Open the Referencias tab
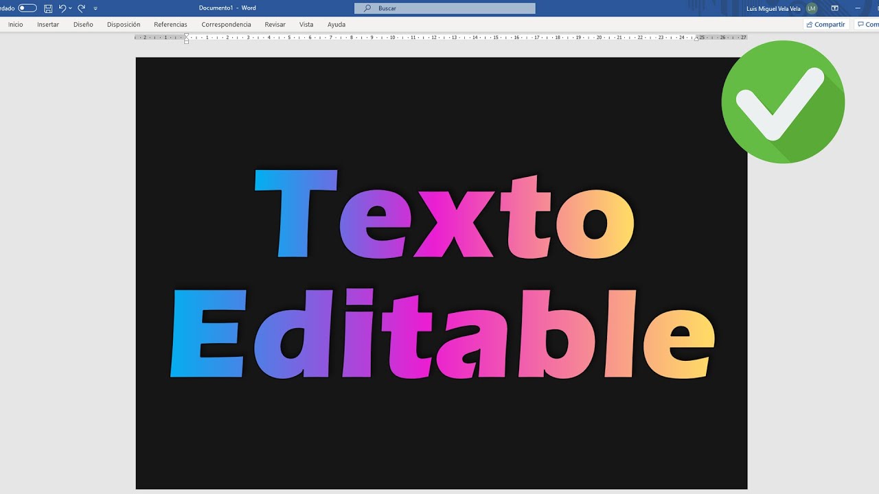Viewport: 879px width, 494px height. click(170, 25)
